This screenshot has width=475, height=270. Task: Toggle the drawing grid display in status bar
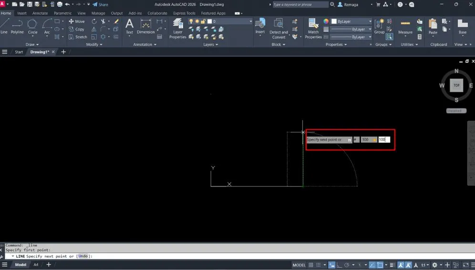pyautogui.click(x=311, y=265)
